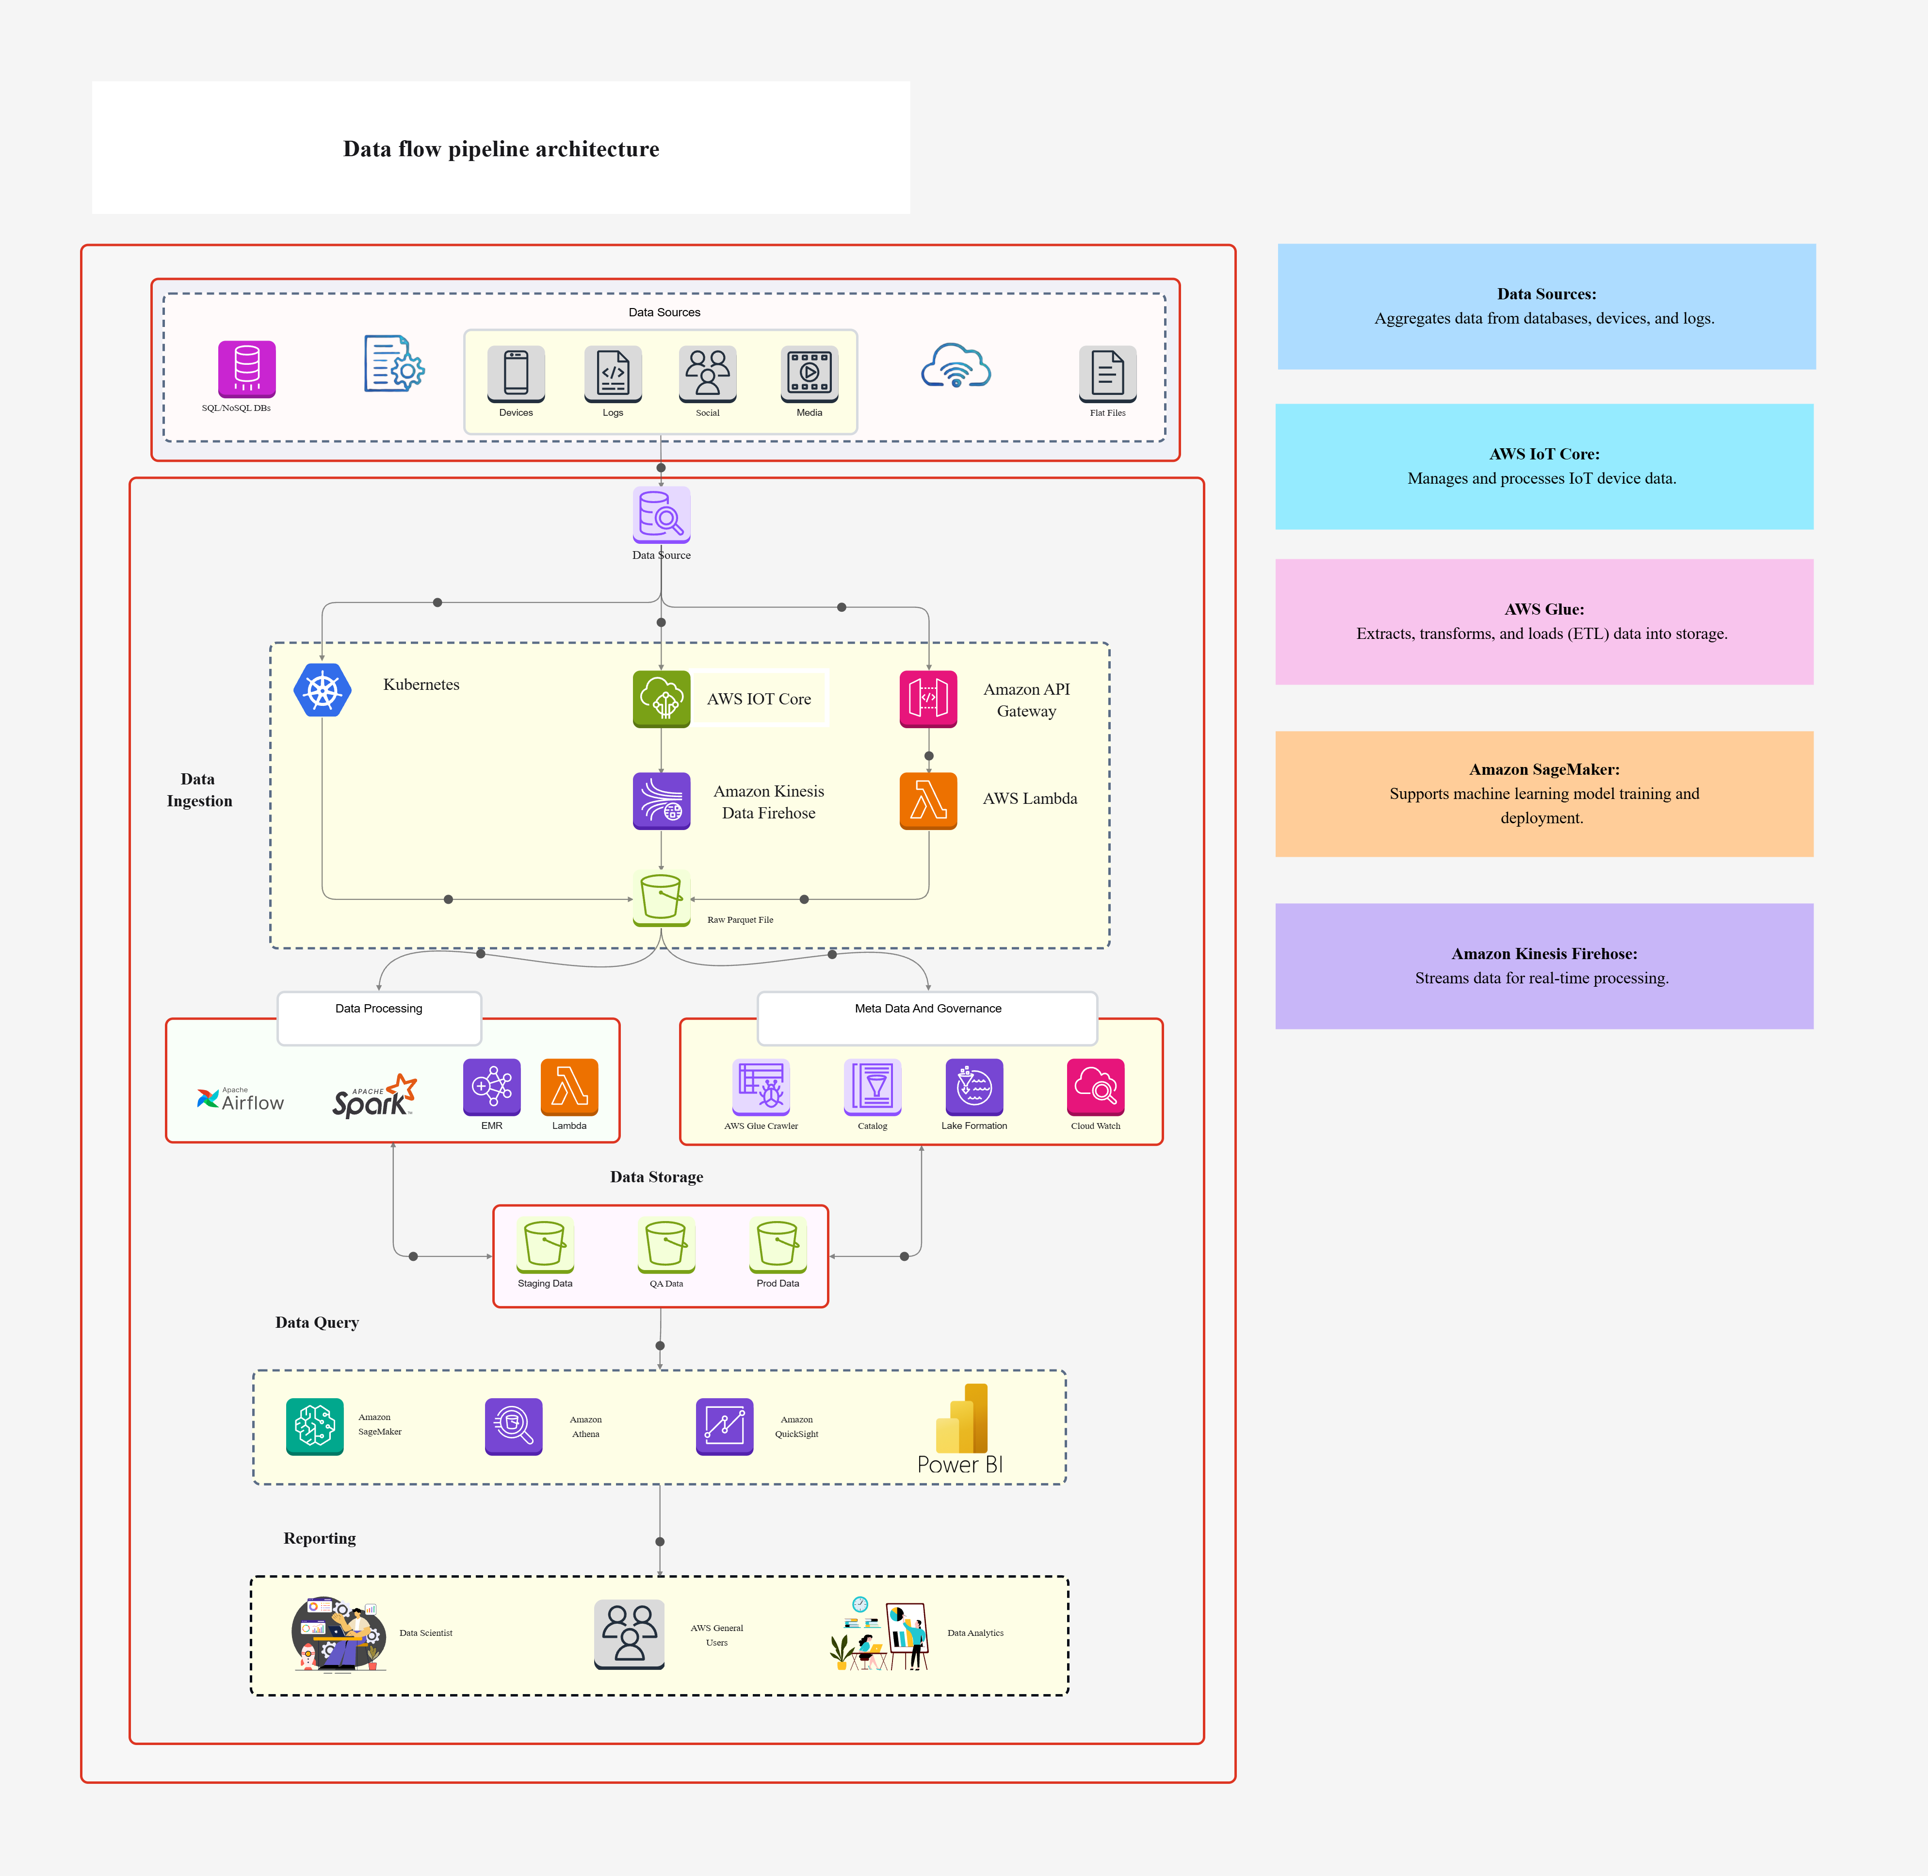Select the AWS Glue Crawler icon

point(761,1087)
